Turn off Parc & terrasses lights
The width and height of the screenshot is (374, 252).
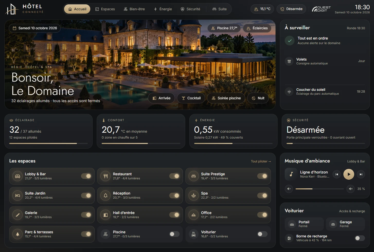pos(86,234)
